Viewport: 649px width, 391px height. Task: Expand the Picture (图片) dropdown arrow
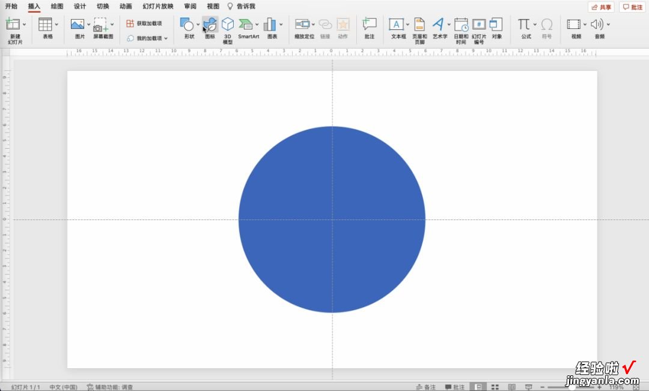pyautogui.click(x=88, y=25)
